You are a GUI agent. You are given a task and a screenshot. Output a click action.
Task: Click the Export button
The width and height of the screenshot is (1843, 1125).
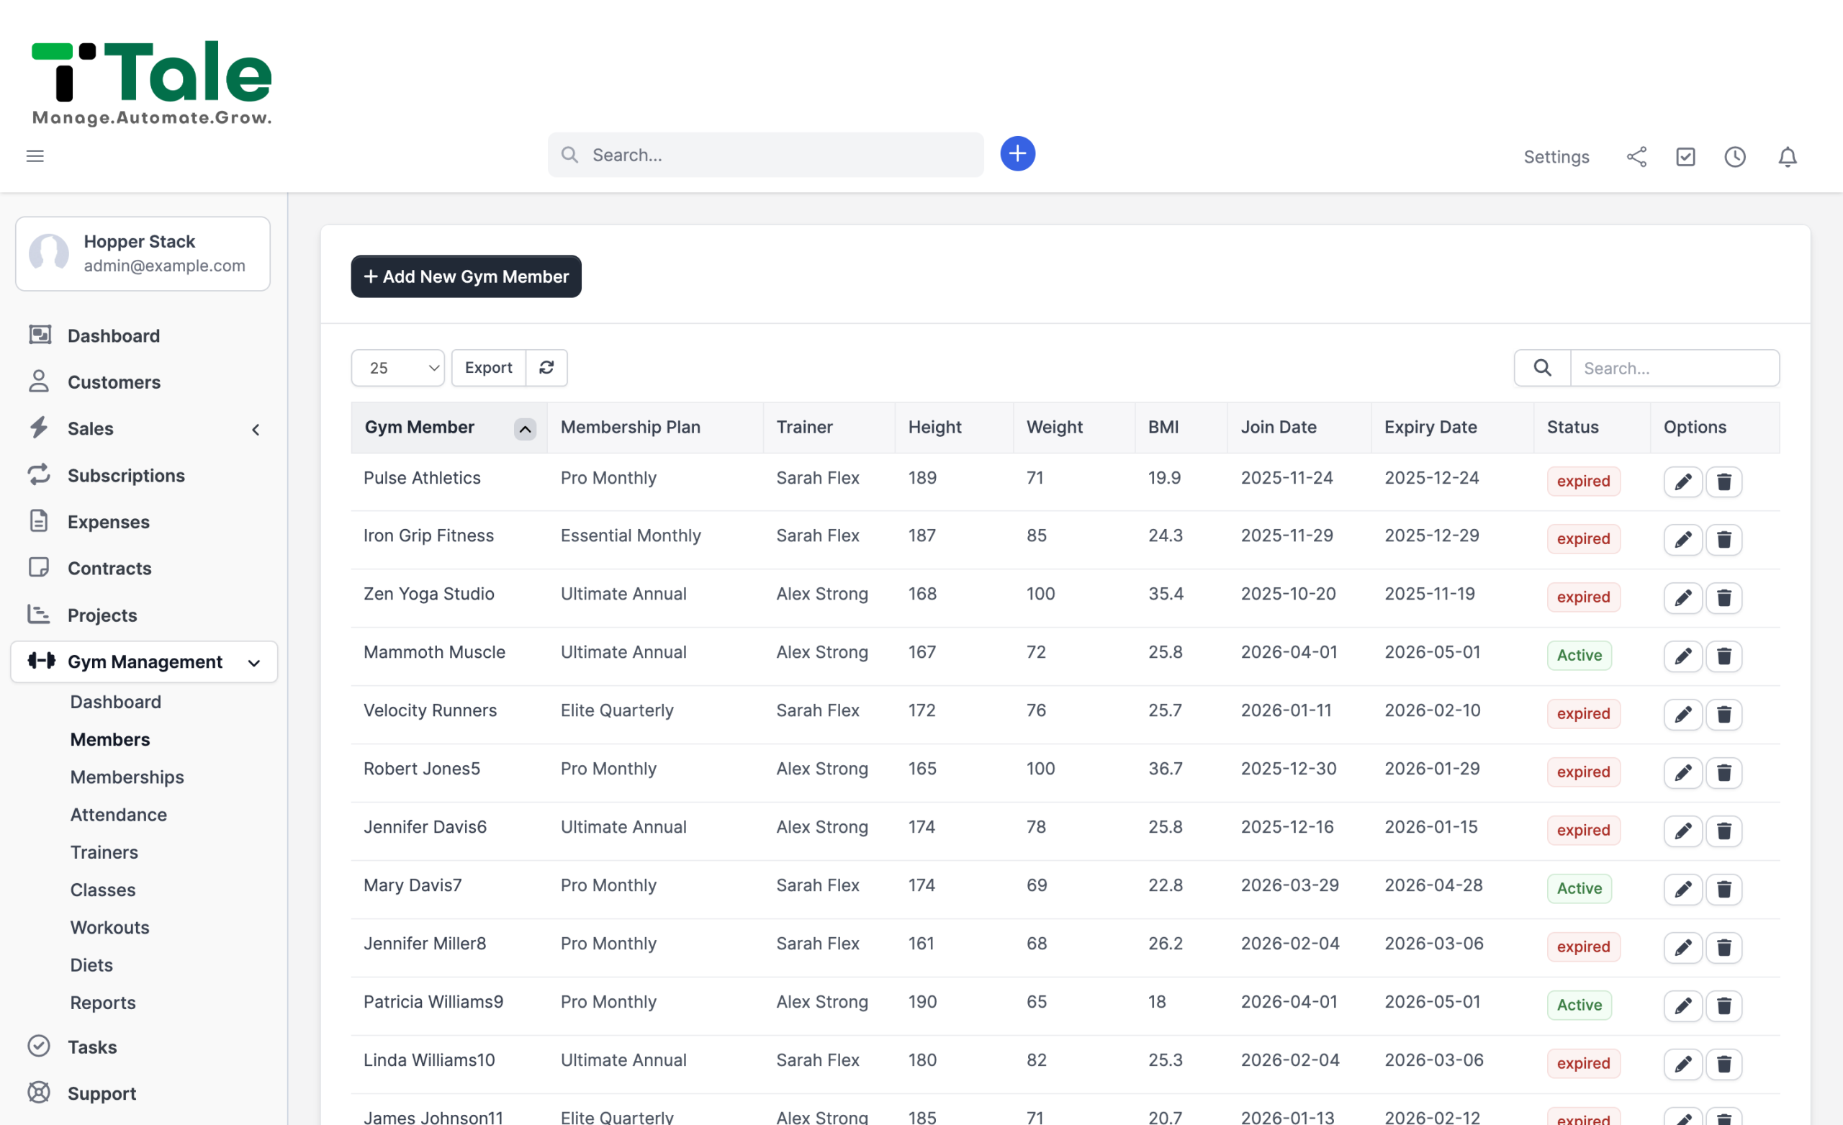coord(488,367)
